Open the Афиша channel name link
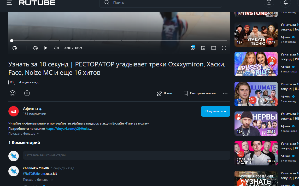299x186 pixels. point(31,109)
